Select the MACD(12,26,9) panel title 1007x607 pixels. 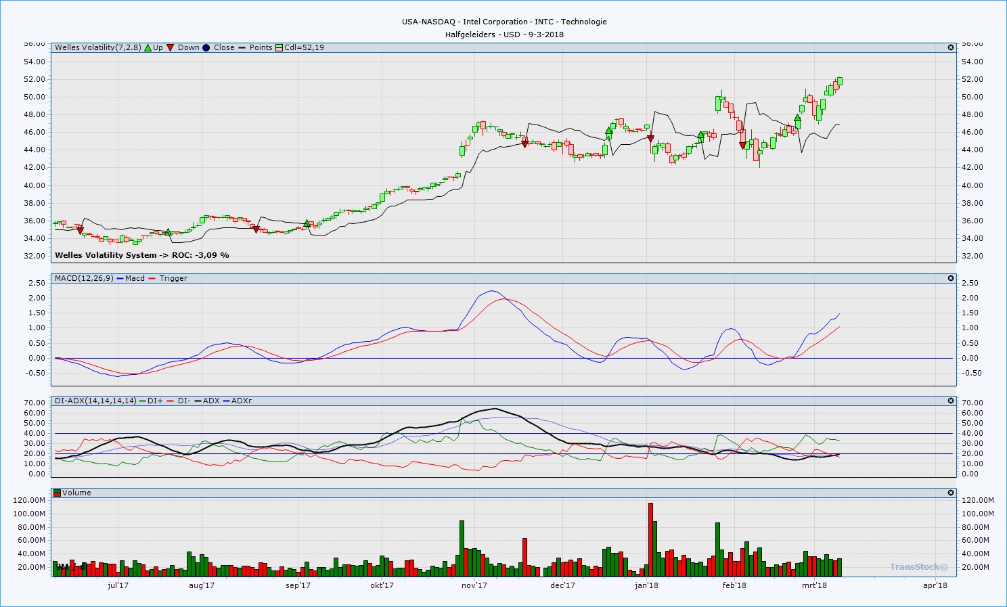point(84,278)
